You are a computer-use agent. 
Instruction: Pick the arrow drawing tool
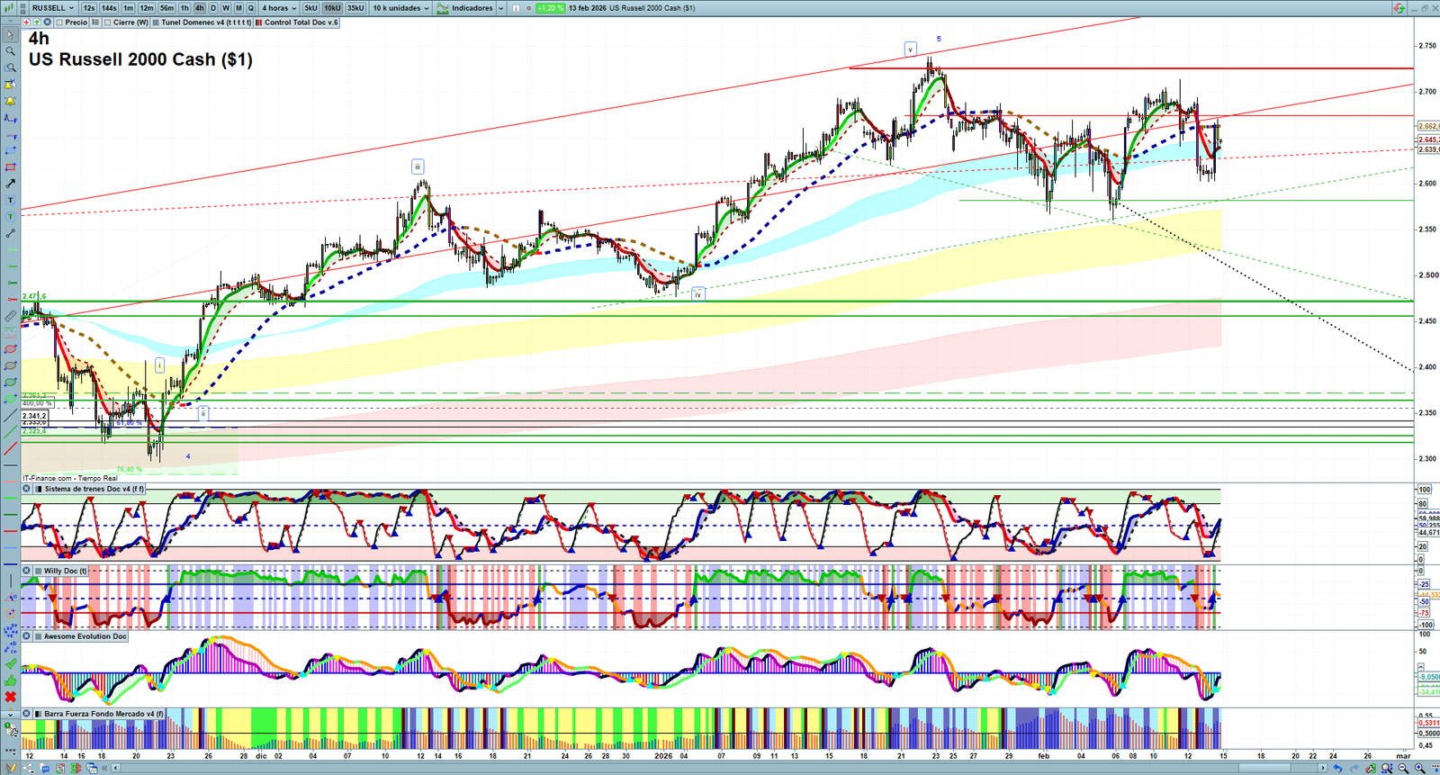[x=11, y=184]
